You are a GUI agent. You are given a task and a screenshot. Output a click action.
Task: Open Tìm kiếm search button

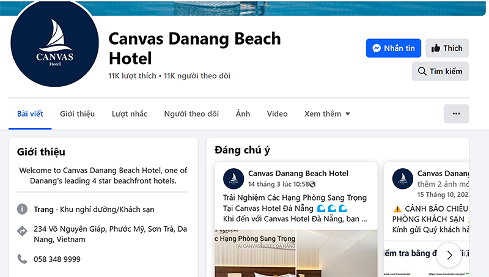[x=440, y=71]
